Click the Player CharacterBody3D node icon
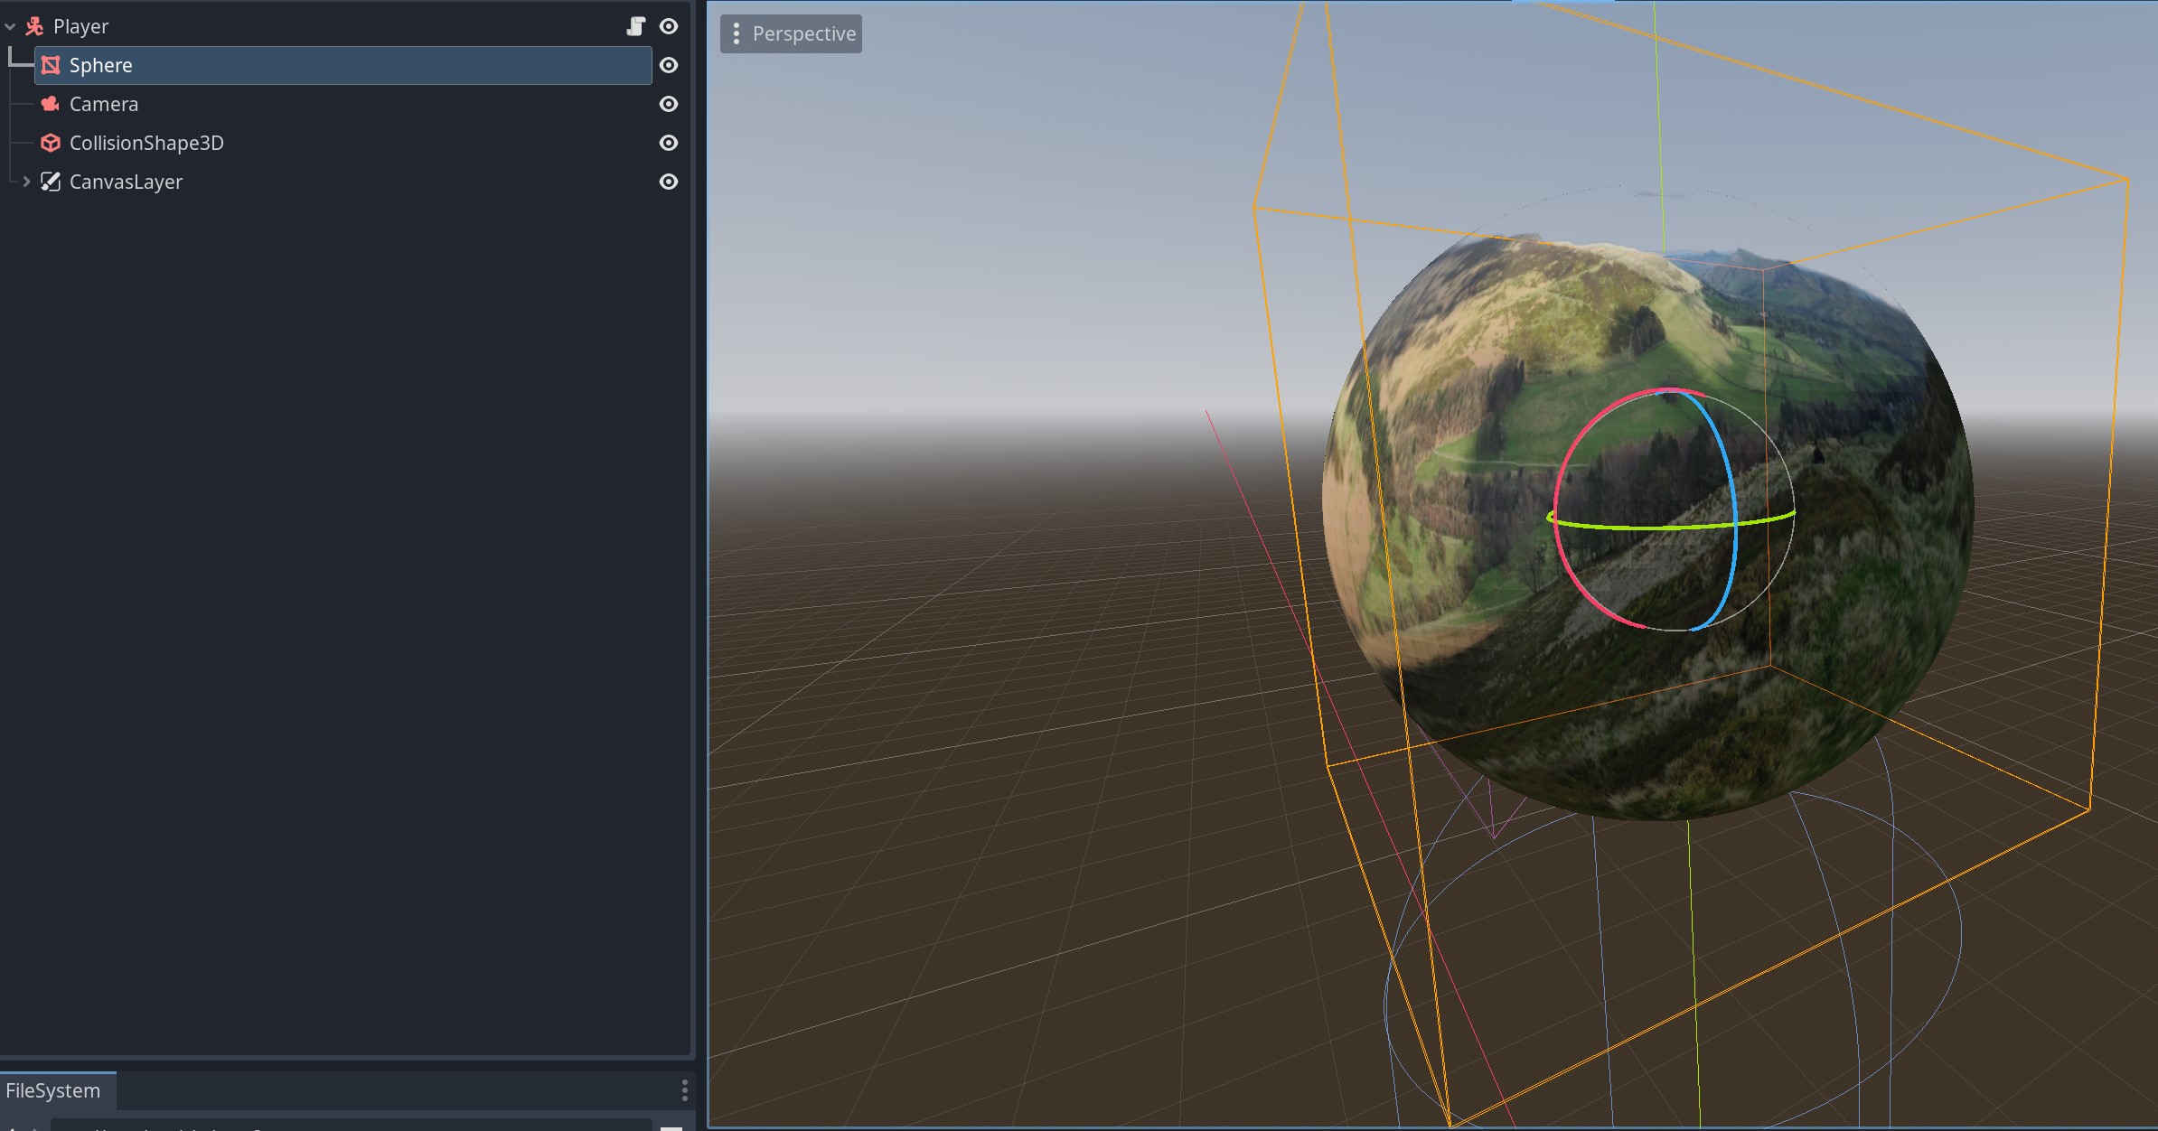 [x=34, y=27]
